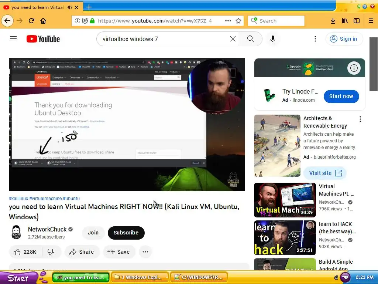Screen dimensions: 378x284
Task: Open NetworkChuck channel avatar
Action: pyautogui.click(x=16, y=232)
